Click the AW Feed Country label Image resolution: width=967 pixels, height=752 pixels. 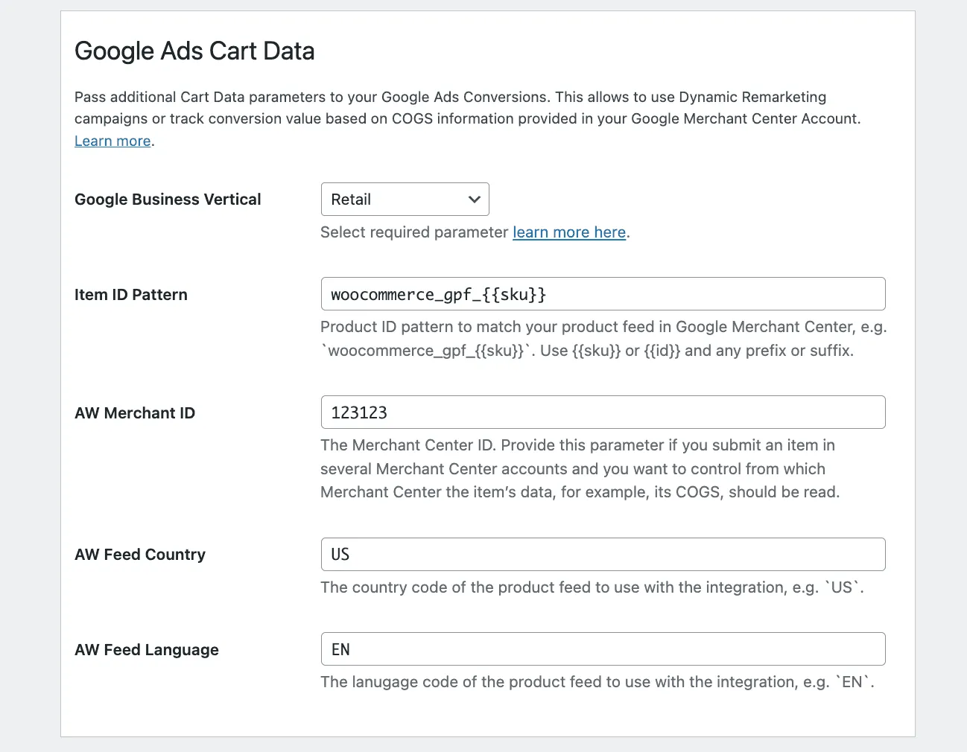(x=140, y=555)
